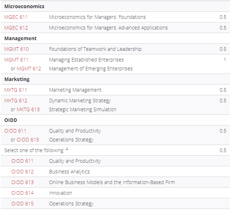This screenshot has width=231, height=210.
Task: Open the MGEC 611 course link
Action: click(x=16, y=17)
